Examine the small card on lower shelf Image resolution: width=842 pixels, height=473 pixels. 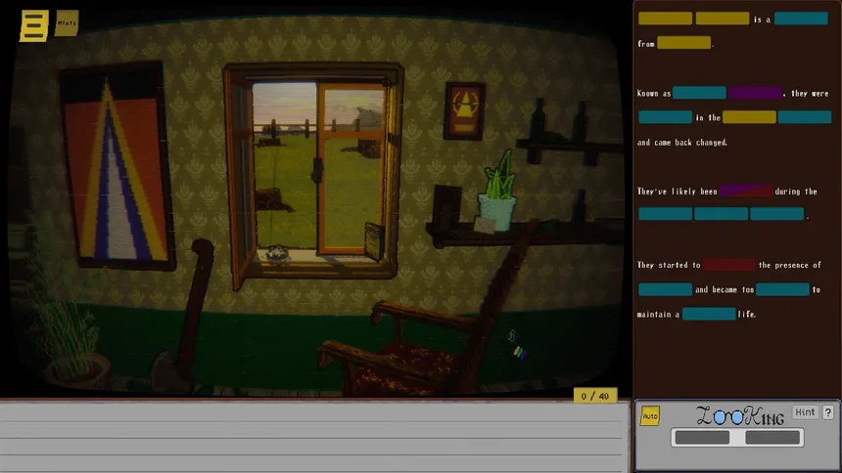485,225
